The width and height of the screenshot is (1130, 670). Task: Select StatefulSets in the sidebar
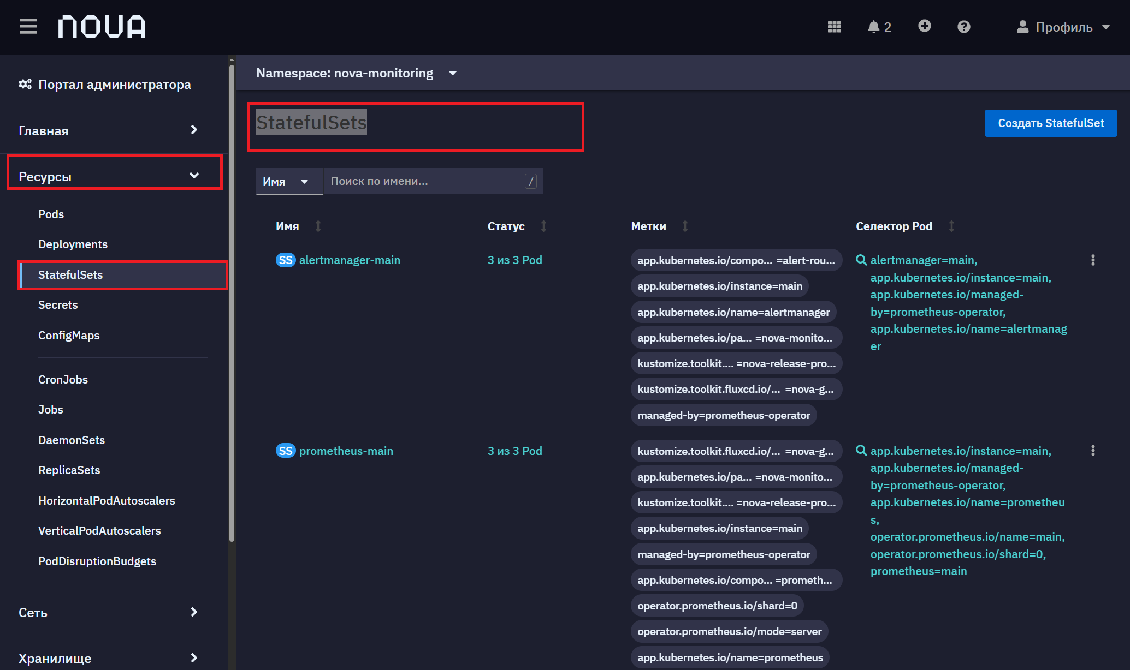tap(123, 275)
